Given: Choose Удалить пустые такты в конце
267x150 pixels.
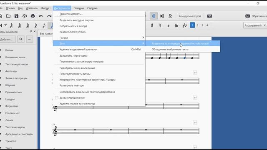Looking at the screenshot, I should tap(99, 103).
